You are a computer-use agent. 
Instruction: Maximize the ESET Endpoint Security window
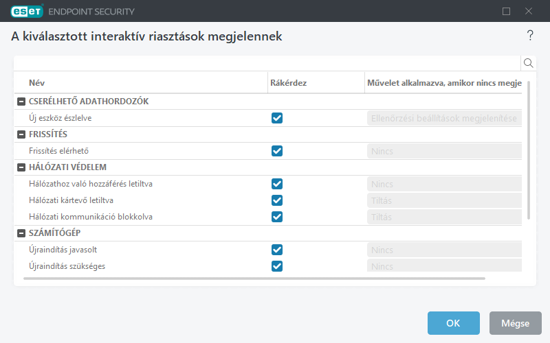tap(506, 11)
